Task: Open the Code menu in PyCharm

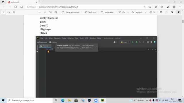Action: (x=64, y=38)
